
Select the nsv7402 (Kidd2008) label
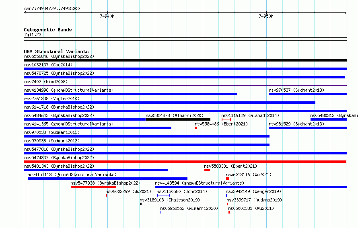coord(46,82)
